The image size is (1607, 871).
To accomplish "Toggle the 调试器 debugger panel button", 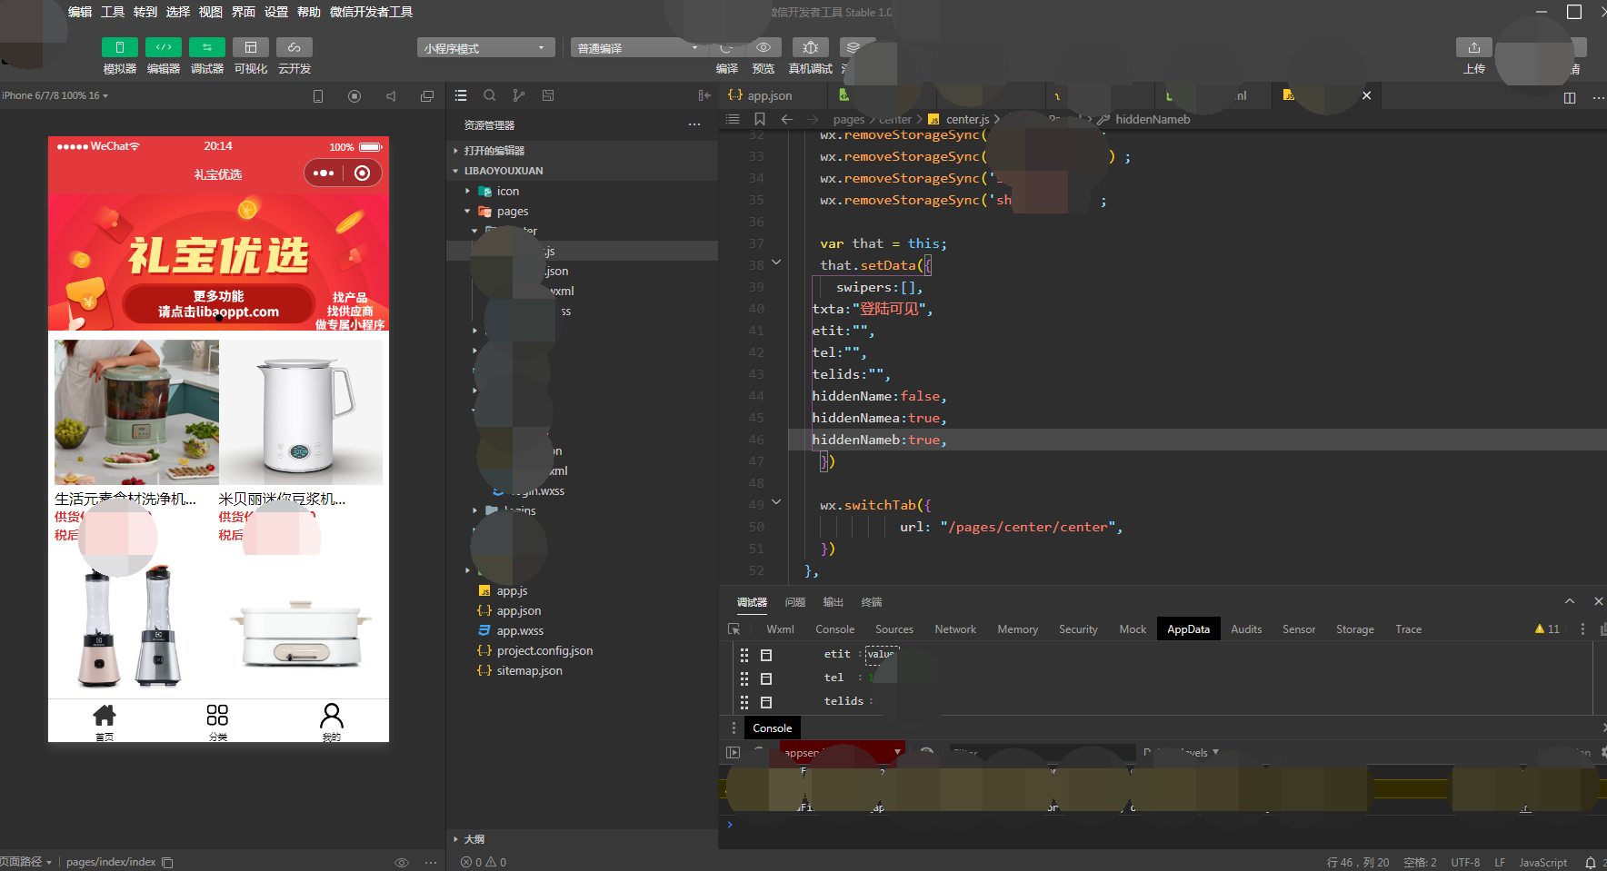I will coord(207,47).
